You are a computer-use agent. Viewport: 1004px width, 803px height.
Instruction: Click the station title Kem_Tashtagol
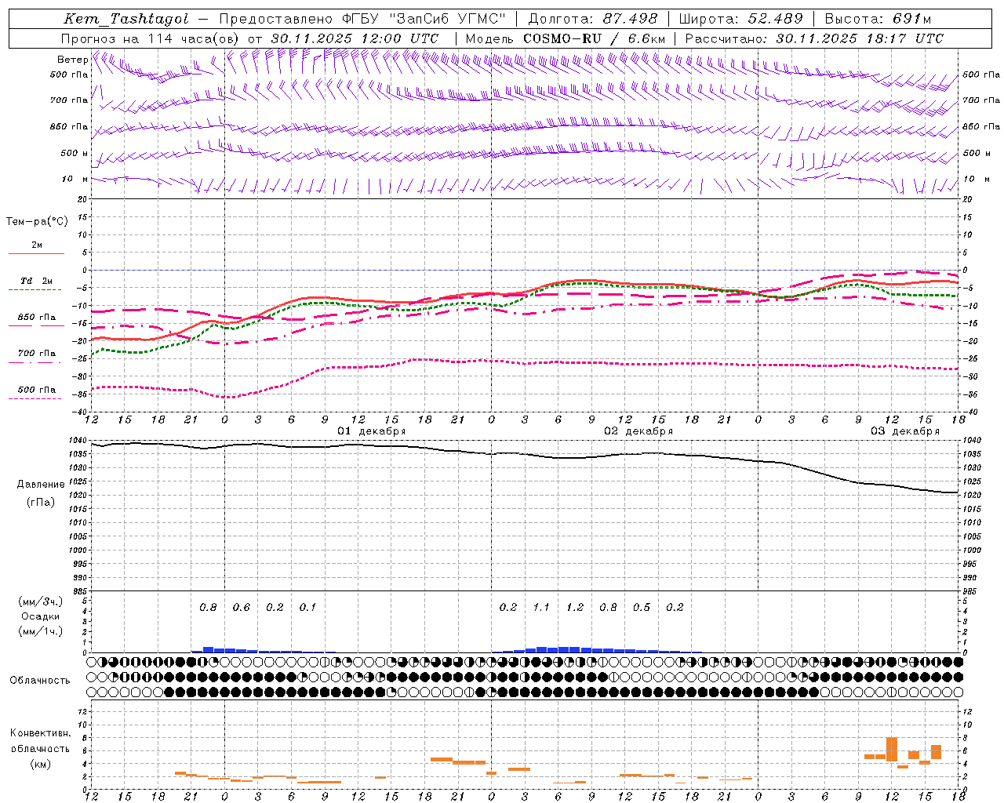pos(126,19)
